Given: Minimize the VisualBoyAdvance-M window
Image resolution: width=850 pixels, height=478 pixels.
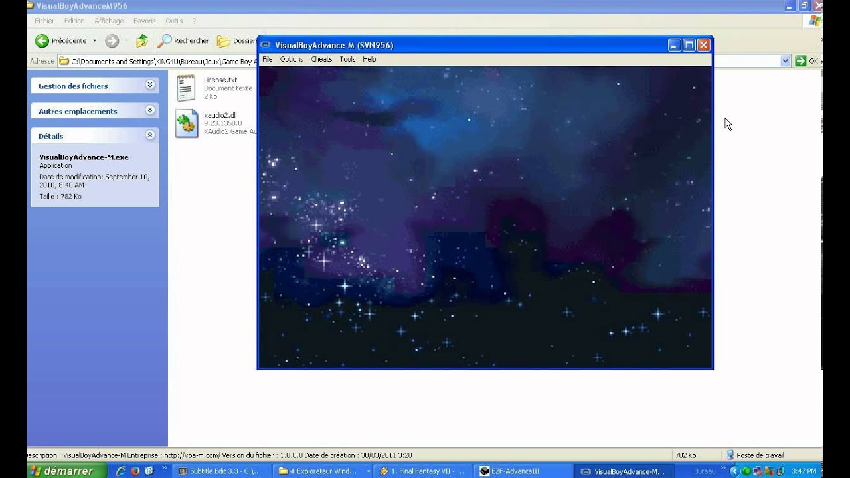Looking at the screenshot, I should (x=674, y=45).
